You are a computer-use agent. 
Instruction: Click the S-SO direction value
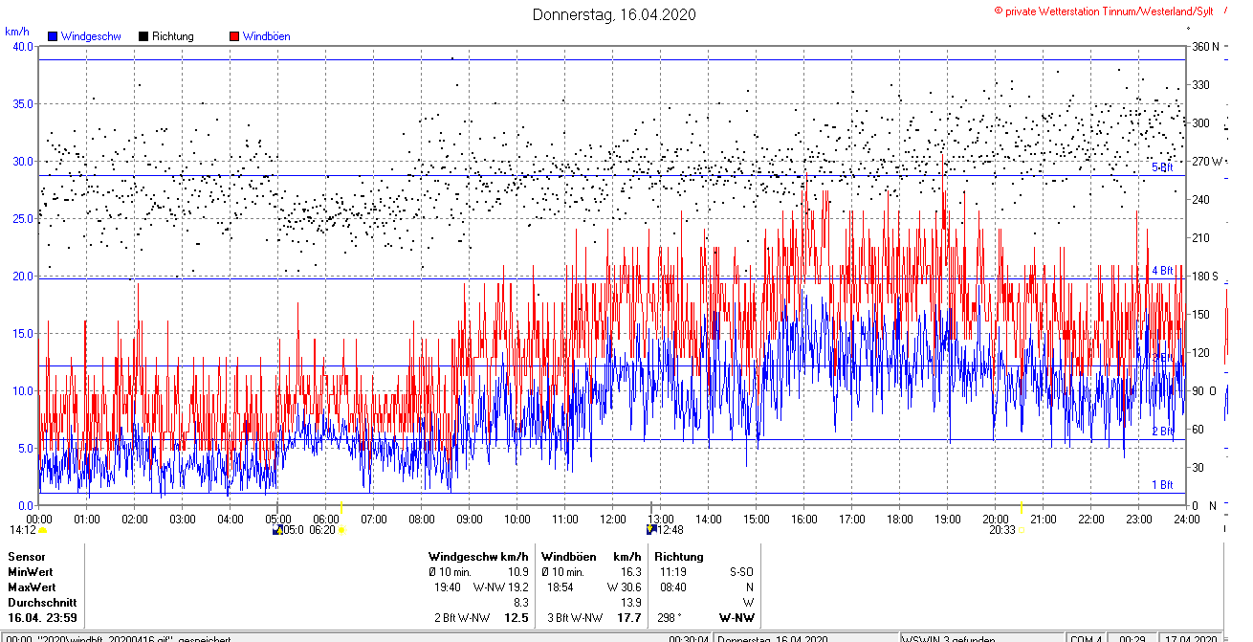[740, 571]
